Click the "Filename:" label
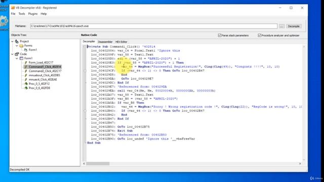This screenshot has height=182, width=324. point(20,26)
